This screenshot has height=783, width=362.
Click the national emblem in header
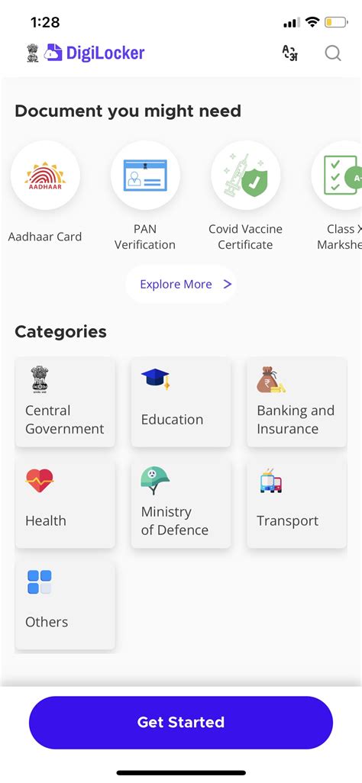point(33,53)
